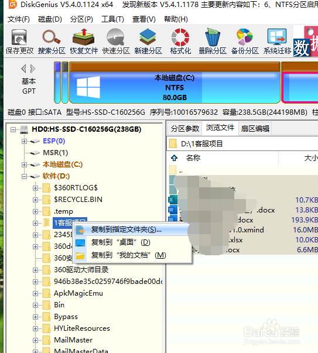Screen dimensions: 318x353
Task: Click the 10.7KB Excel file icon
Action: (172, 200)
